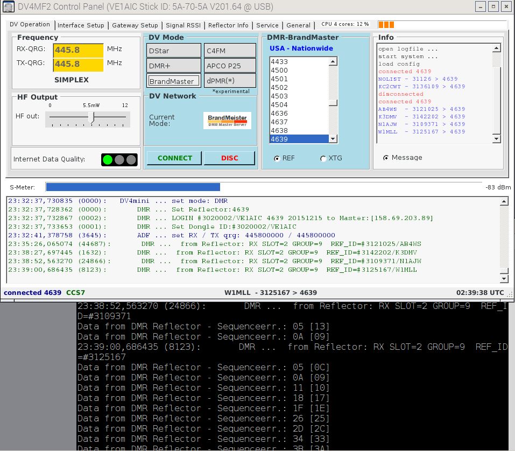Click the log line REF_ID=#3142202/K3DMV
This screenshot has height=451, width=515.
[x=213, y=252]
